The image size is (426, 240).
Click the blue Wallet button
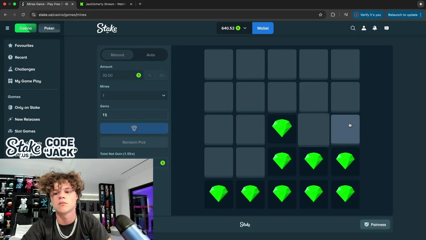coord(263,28)
